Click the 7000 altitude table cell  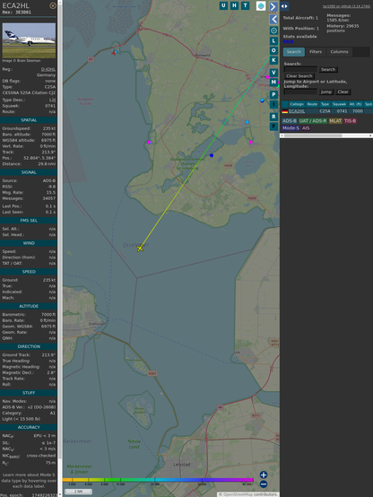[x=358, y=111]
